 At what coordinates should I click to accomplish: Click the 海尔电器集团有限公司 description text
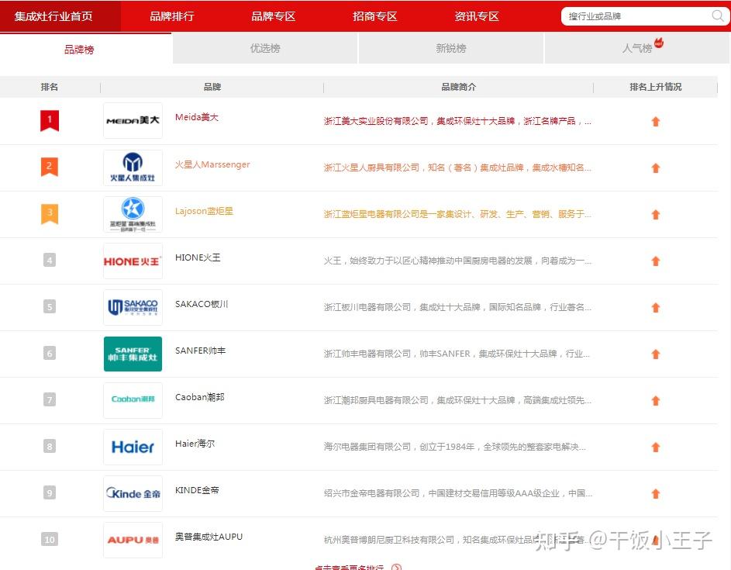tap(455, 447)
